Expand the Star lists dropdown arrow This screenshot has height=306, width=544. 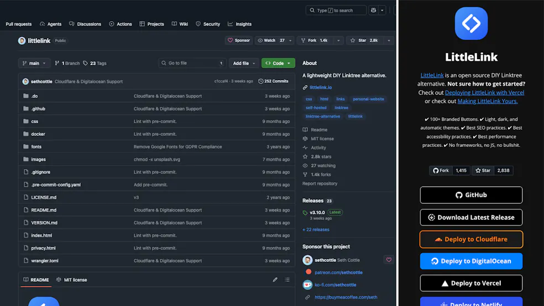pyautogui.click(x=389, y=40)
